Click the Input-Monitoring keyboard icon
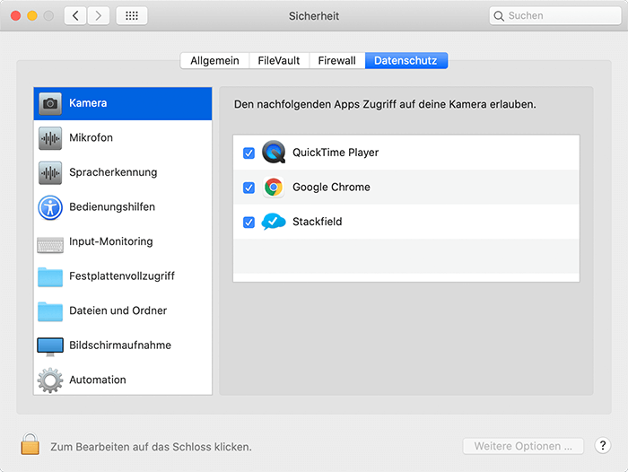The height and width of the screenshot is (472, 628). 50,245
